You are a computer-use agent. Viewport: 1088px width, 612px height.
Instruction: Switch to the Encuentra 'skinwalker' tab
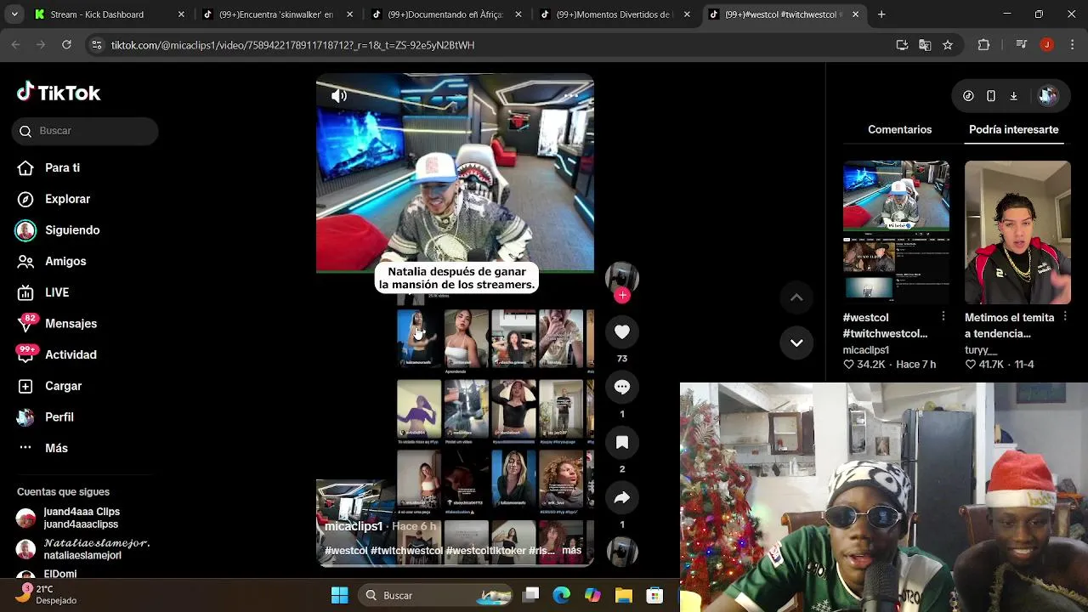click(x=279, y=14)
